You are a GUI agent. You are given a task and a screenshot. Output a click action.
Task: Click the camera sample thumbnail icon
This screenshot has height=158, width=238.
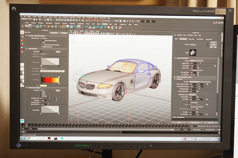tap(192, 53)
